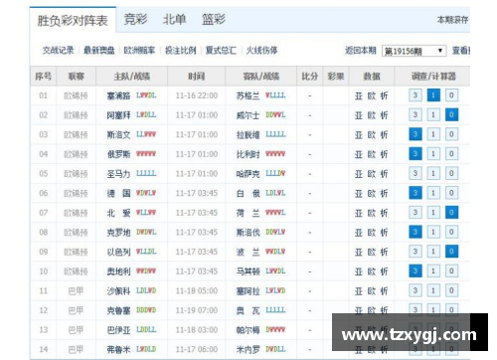This screenshot has height=360, width=497.
Task: Click the 调查/计算器 column header
Action: click(432, 77)
